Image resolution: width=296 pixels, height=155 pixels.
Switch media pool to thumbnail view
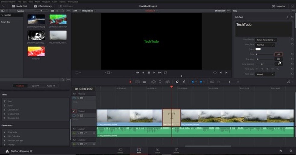53,11
